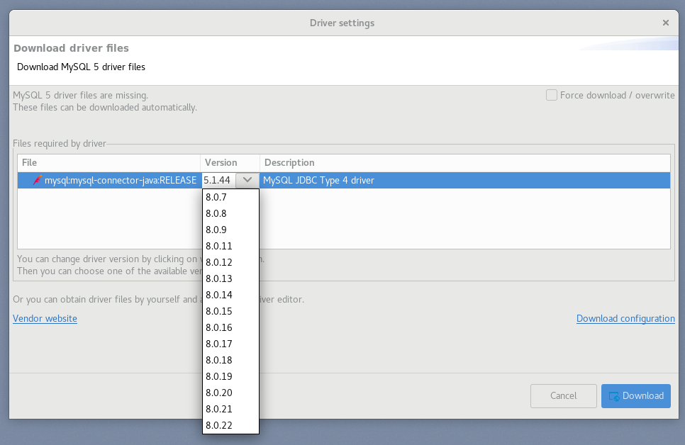
Task: Click the Download button
Action: pyautogui.click(x=635, y=395)
